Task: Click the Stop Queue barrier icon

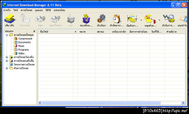Action: click(150, 19)
